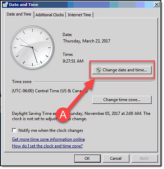Enable Notify me when the clock changes

click(x=14, y=130)
